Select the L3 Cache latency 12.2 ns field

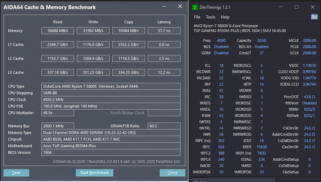[164, 72]
